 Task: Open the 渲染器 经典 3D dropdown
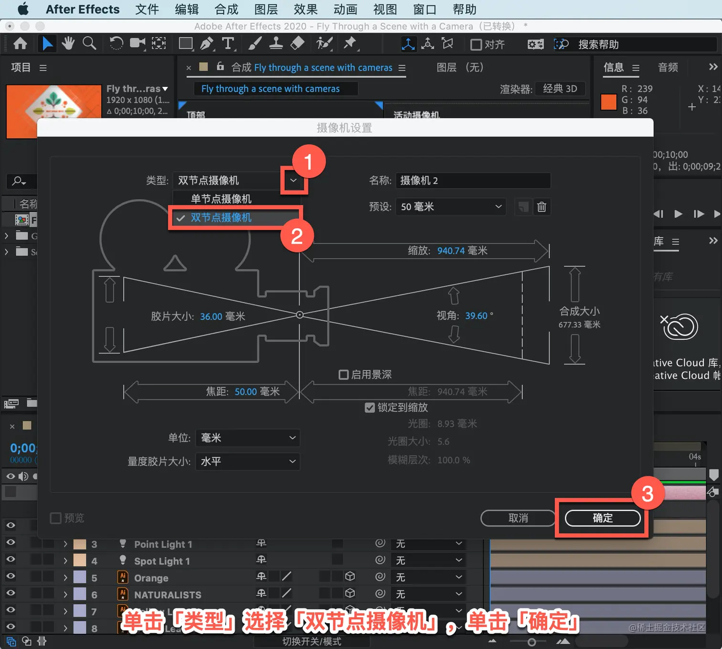tap(560, 89)
